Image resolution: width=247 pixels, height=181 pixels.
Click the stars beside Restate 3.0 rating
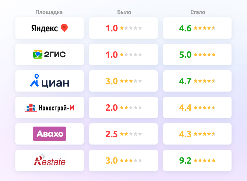131,161
